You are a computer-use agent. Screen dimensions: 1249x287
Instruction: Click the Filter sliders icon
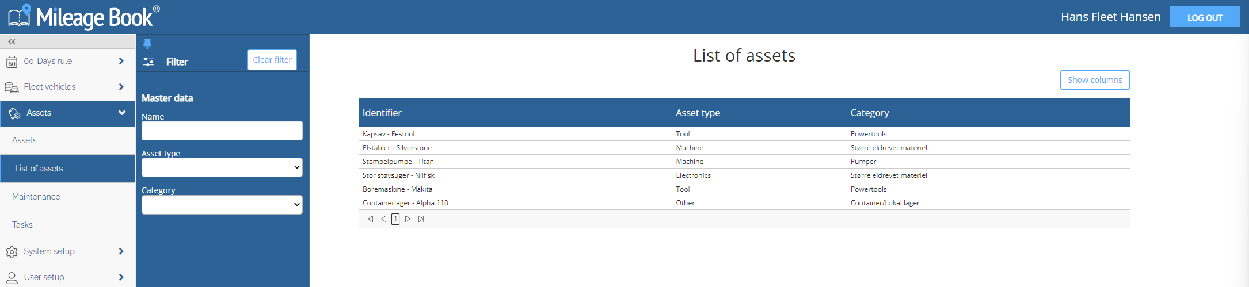[x=148, y=62]
